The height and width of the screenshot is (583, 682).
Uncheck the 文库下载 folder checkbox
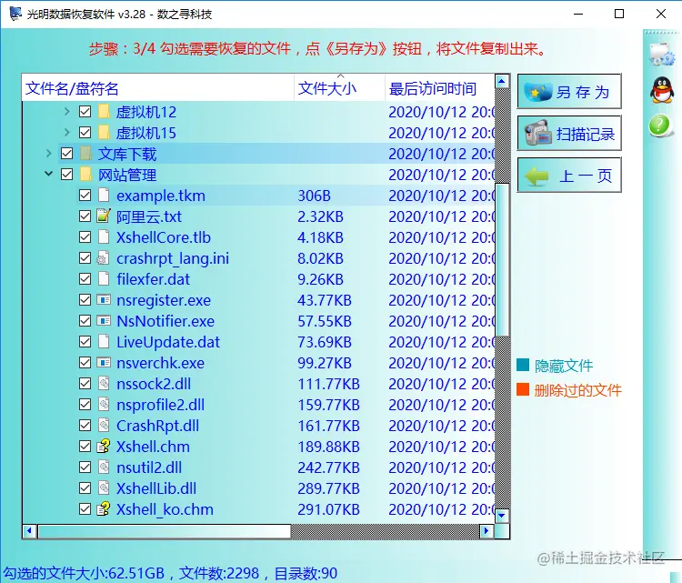tap(67, 153)
